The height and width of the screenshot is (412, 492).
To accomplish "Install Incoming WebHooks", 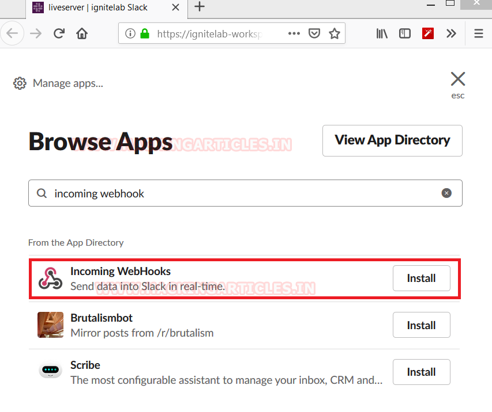I will click(x=422, y=279).
